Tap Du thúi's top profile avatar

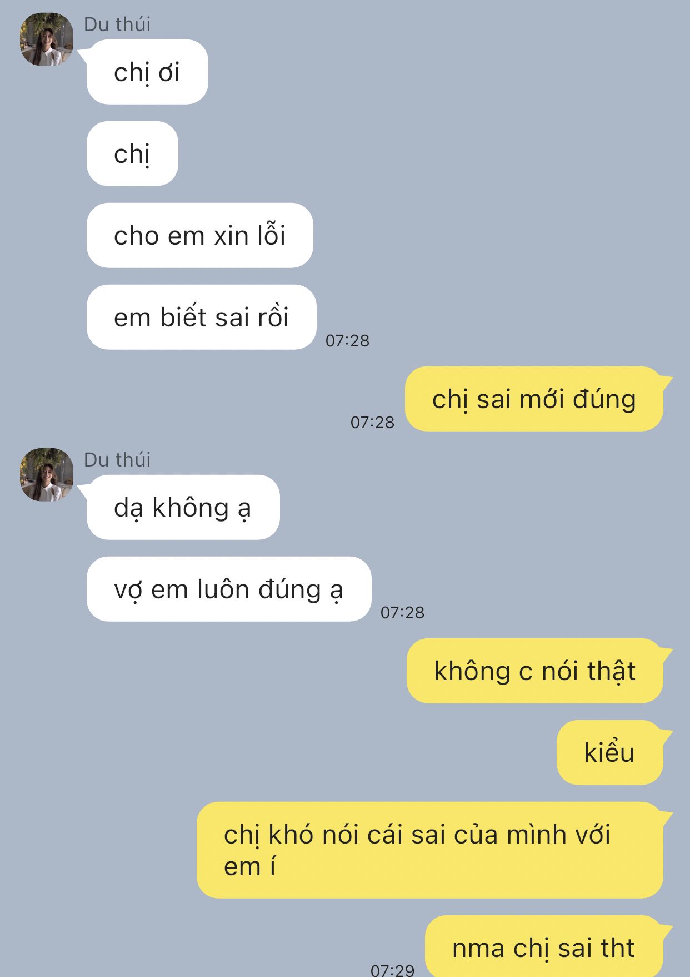[x=47, y=39]
